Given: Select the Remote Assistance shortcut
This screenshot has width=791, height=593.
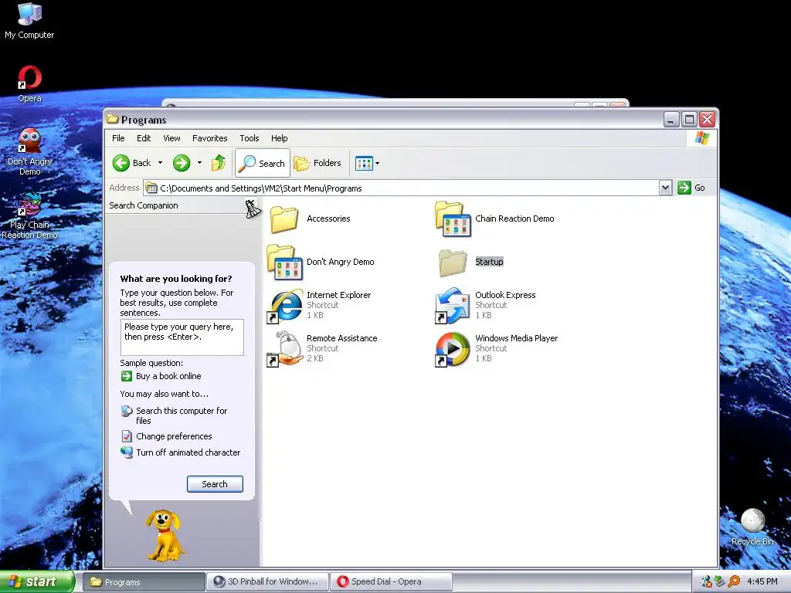Looking at the screenshot, I should (x=323, y=348).
